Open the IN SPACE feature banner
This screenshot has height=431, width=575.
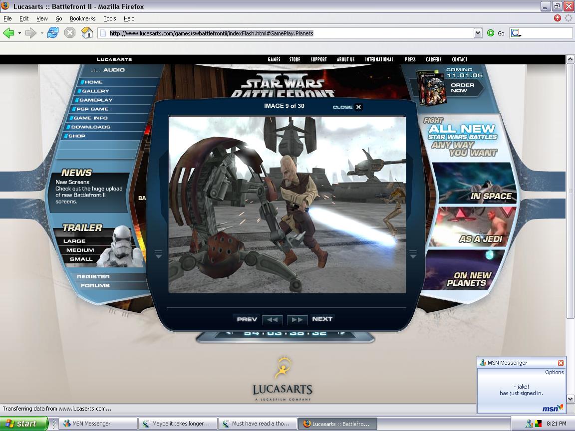[x=476, y=183]
